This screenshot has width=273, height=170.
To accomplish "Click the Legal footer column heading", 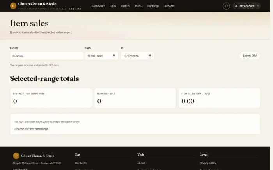I will pyautogui.click(x=204, y=154).
